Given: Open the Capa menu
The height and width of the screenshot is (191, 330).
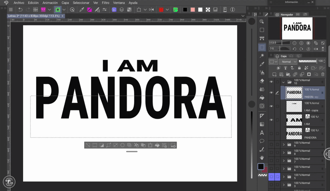Looking at the screenshot, I should [65, 2].
